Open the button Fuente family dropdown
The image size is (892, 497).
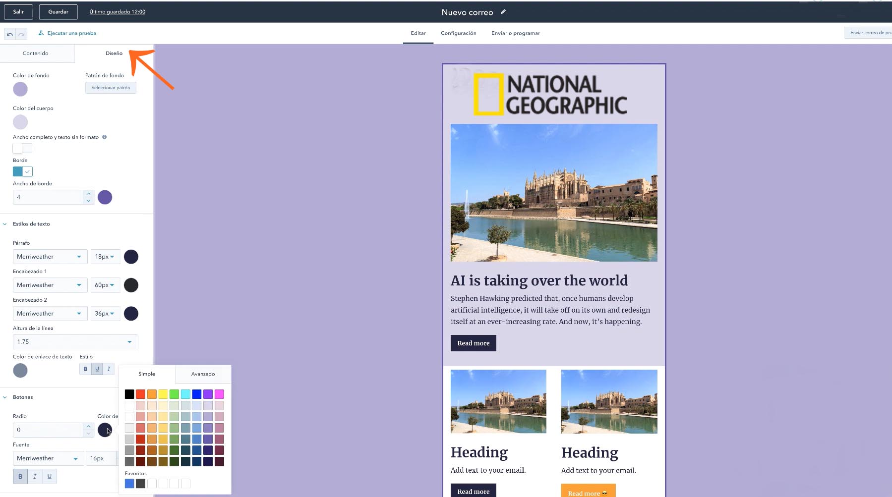pos(48,458)
